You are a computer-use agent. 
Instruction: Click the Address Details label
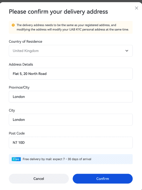pyautogui.click(x=21, y=64)
